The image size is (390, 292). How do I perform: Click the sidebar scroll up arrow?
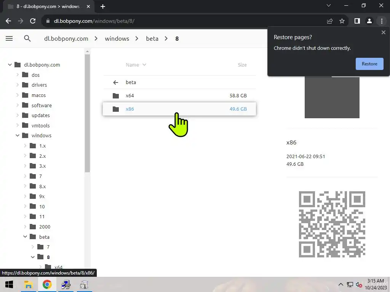point(87,51)
